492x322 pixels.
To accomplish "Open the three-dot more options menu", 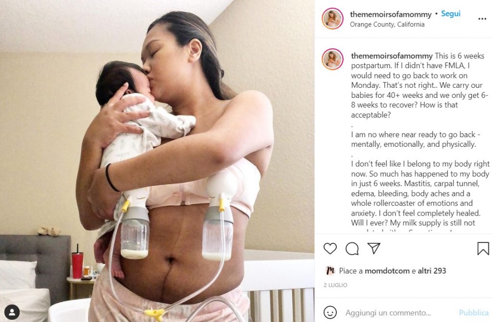I will (482, 19).
